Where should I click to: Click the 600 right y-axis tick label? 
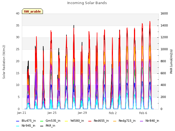point(163,73)
